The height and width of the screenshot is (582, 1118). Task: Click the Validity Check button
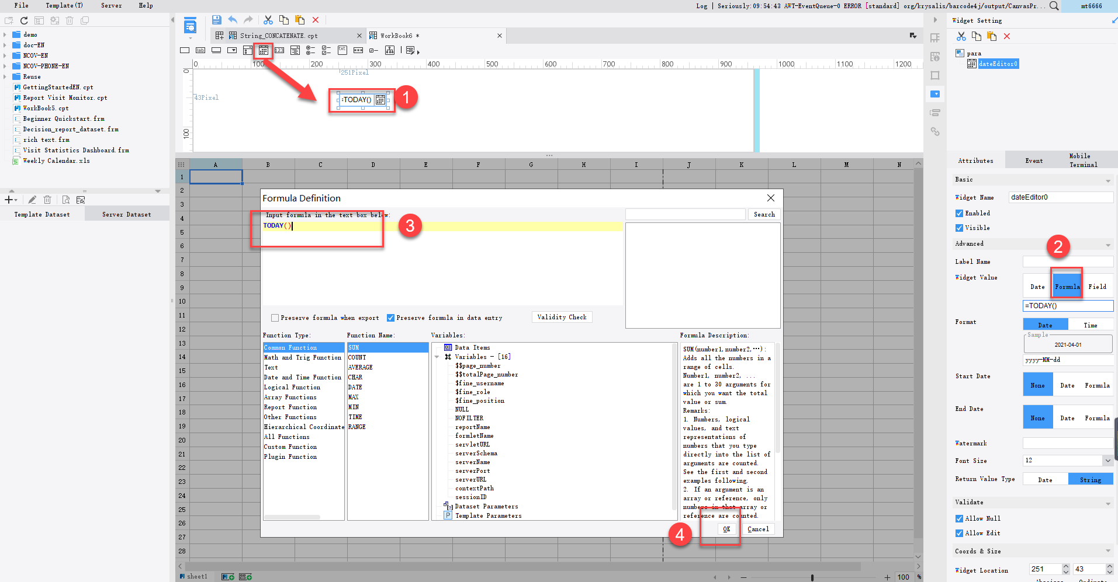(561, 317)
